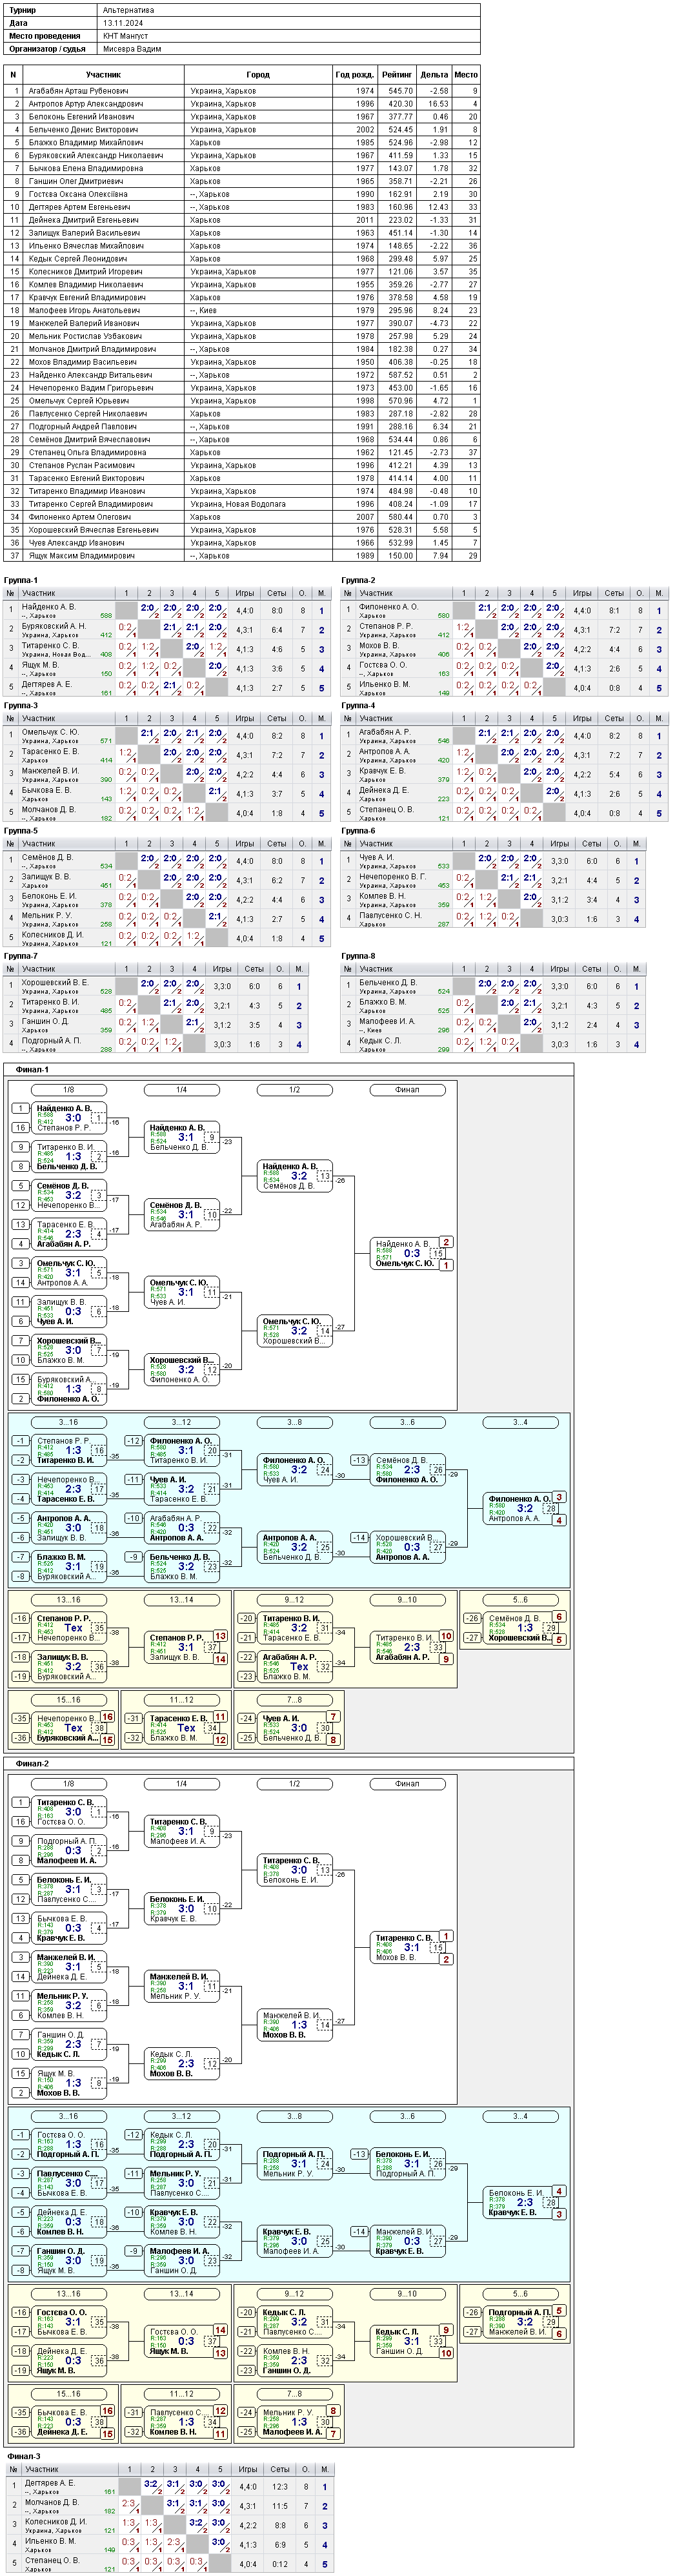
Task: Click the "Рейтинг" column header
Action: pyautogui.click(x=397, y=75)
